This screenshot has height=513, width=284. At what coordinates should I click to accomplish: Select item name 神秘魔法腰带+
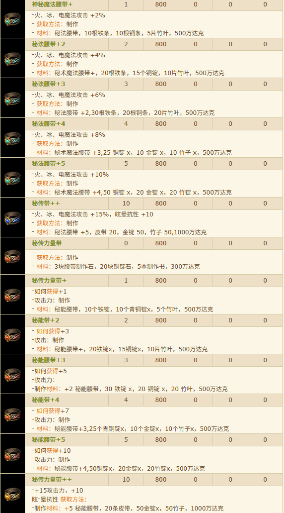pos(52,4)
